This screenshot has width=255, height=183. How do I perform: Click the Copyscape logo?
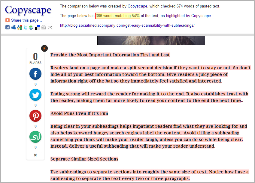click(28, 10)
